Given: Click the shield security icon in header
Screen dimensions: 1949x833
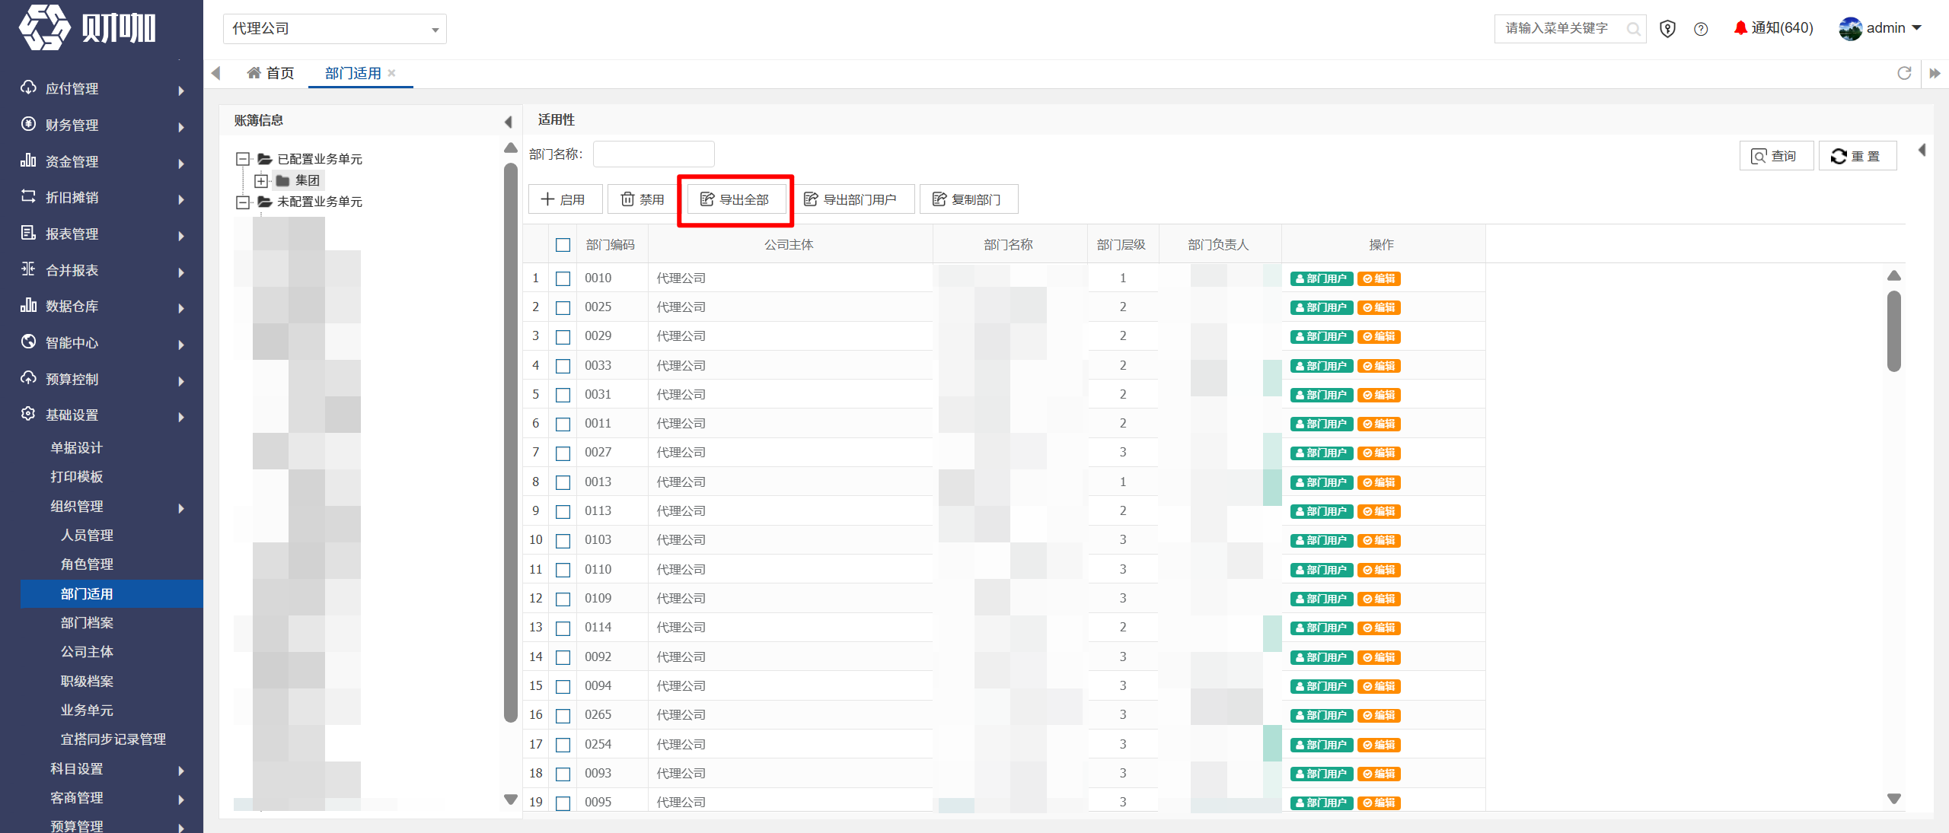Looking at the screenshot, I should (x=1667, y=29).
